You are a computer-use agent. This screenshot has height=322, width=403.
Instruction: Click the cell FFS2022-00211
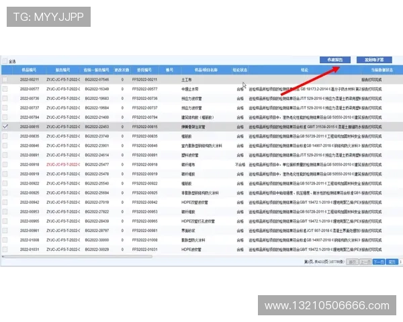(144, 80)
